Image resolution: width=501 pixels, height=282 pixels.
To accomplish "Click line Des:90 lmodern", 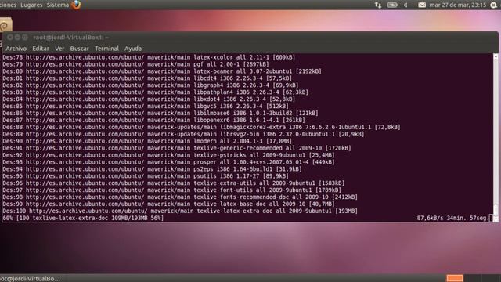I will point(147,141).
